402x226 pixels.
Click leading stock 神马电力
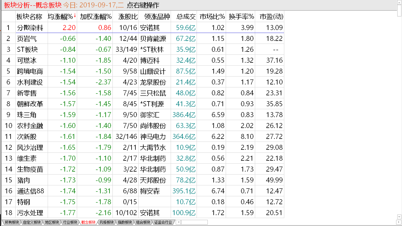click(153, 137)
